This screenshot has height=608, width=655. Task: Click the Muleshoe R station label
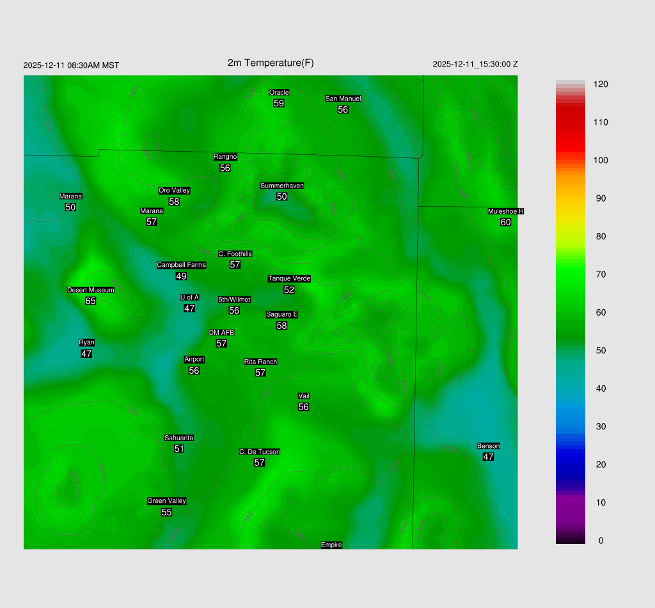pos(505,211)
